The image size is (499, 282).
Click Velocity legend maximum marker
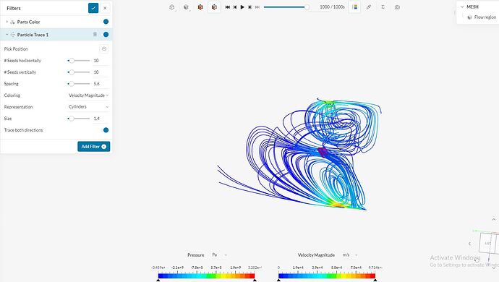[x=375, y=280]
